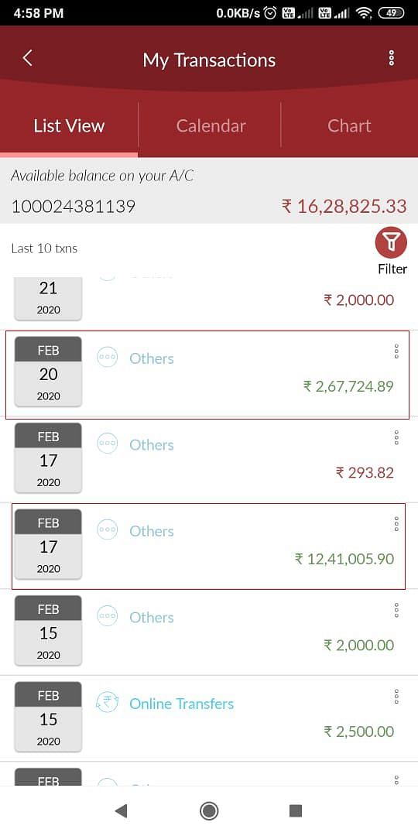Tap account number 100024381139
418x836 pixels.
(73, 207)
